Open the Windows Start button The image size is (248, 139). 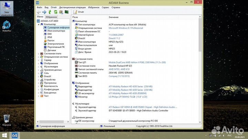[4, 135]
